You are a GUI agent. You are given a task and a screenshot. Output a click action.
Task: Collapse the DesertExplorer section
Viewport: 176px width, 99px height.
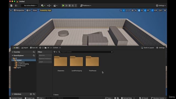click(12, 56)
